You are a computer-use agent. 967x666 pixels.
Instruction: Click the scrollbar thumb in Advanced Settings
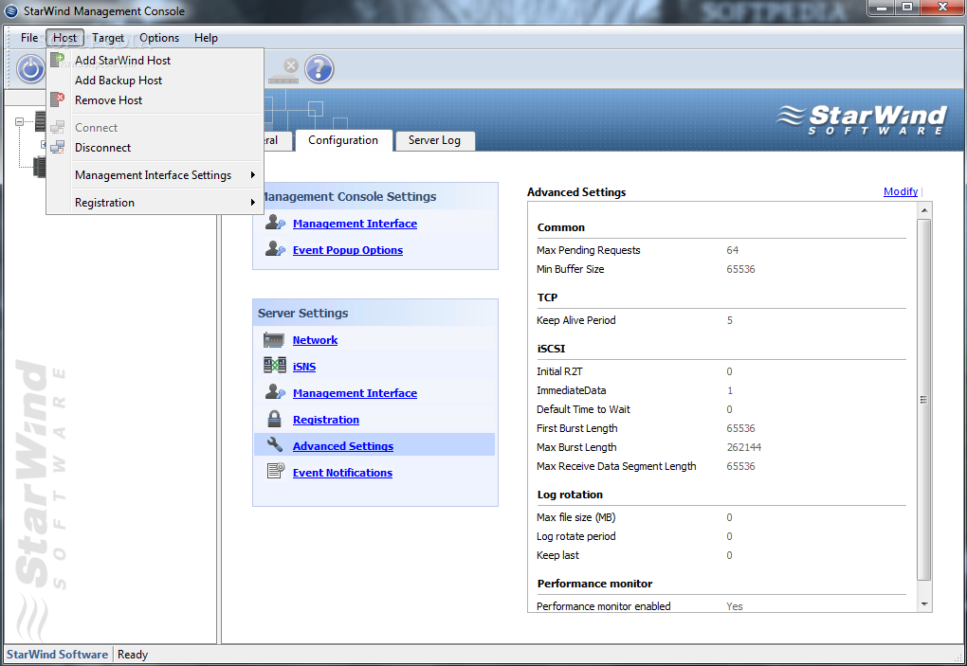(923, 399)
